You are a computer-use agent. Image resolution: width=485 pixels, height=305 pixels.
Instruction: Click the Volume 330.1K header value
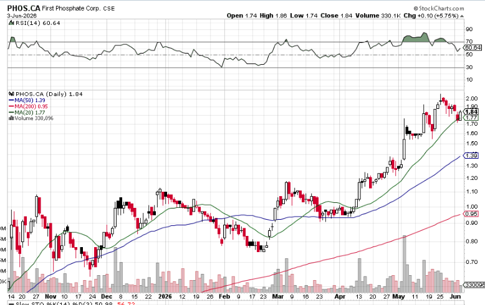tap(378, 16)
